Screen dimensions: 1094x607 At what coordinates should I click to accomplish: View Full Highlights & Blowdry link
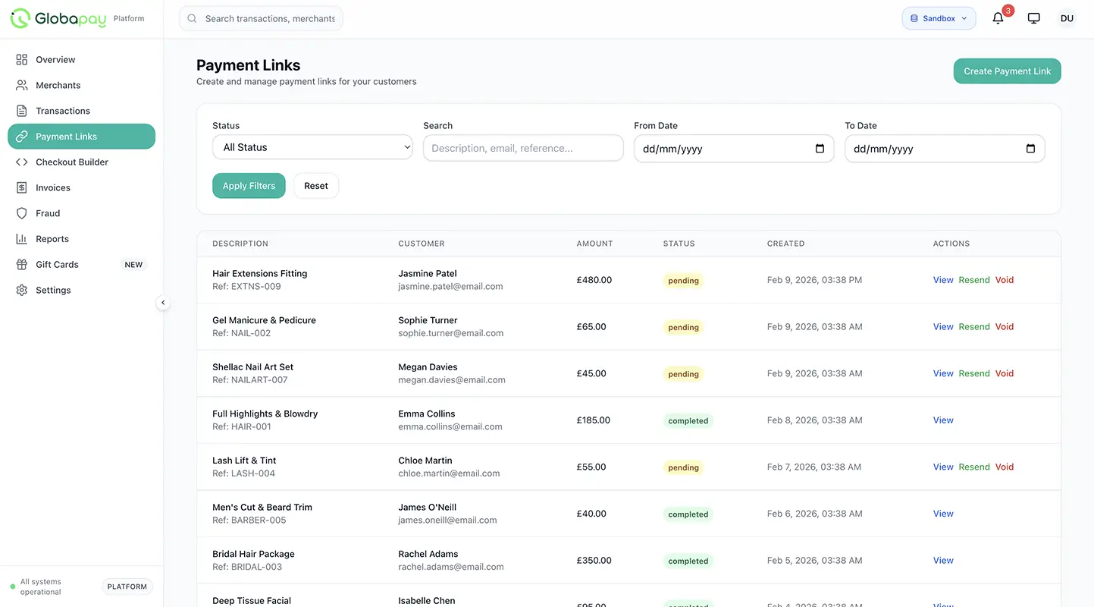[943, 420]
